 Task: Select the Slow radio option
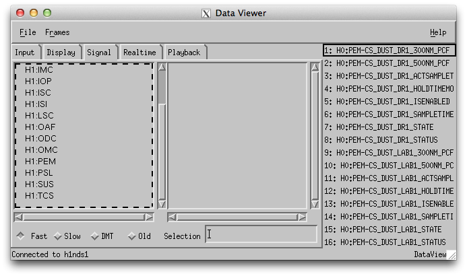[58, 236]
